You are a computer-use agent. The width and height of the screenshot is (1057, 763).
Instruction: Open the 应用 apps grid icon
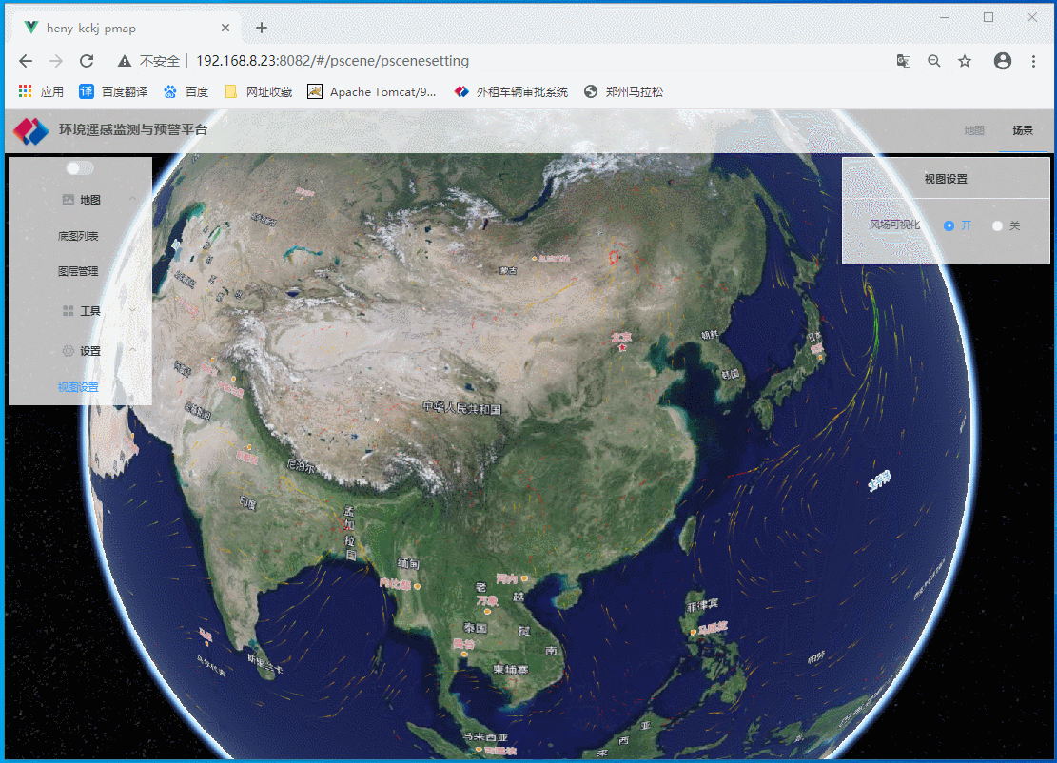pyautogui.click(x=26, y=91)
